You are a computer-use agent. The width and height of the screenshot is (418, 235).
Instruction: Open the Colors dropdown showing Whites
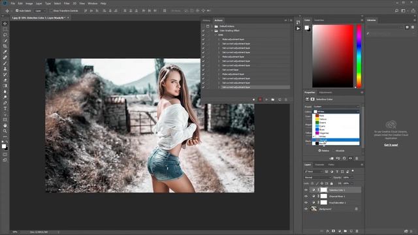click(x=336, y=112)
